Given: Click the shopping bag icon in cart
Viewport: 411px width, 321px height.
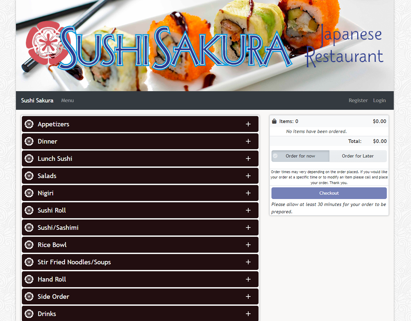Looking at the screenshot, I should [x=274, y=121].
